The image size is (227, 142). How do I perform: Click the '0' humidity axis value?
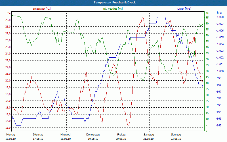pyautogui.click(x=207, y=131)
